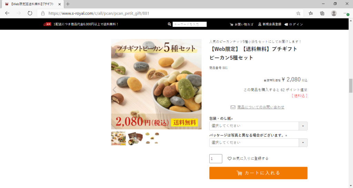Click the browser back arrow
Screen dimensions: 353x188
click(7, 13)
